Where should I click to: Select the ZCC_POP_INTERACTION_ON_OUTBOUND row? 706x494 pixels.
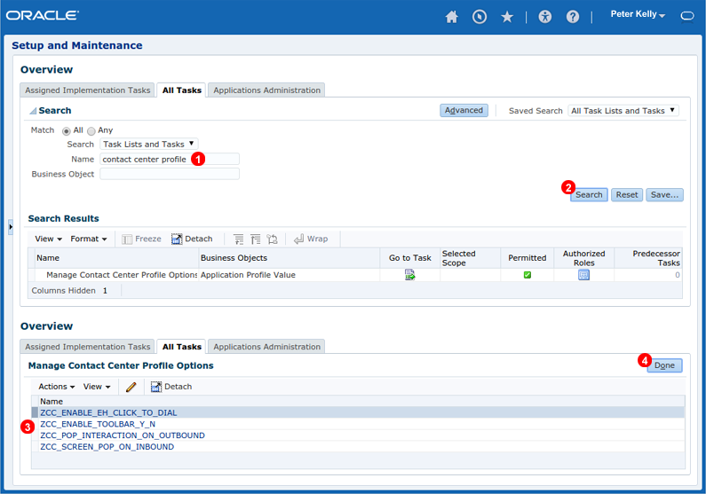pyautogui.click(x=359, y=435)
